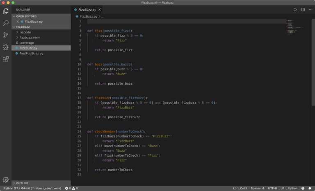Change indentation via Spaces: 4 indicator
The width and height of the screenshot is (315, 191).
pos(257,188)
